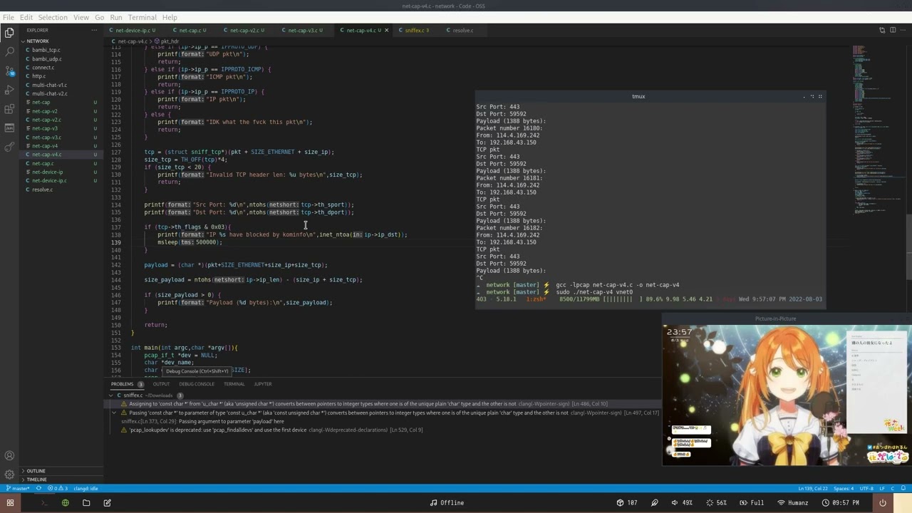Switch to the sniffex.c editor tab
This screenshot has height=513, width=912.
pos(414,31)
